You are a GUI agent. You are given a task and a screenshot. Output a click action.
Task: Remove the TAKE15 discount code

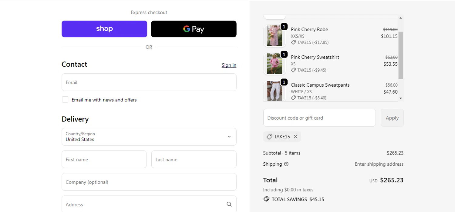tap(295, 137)
